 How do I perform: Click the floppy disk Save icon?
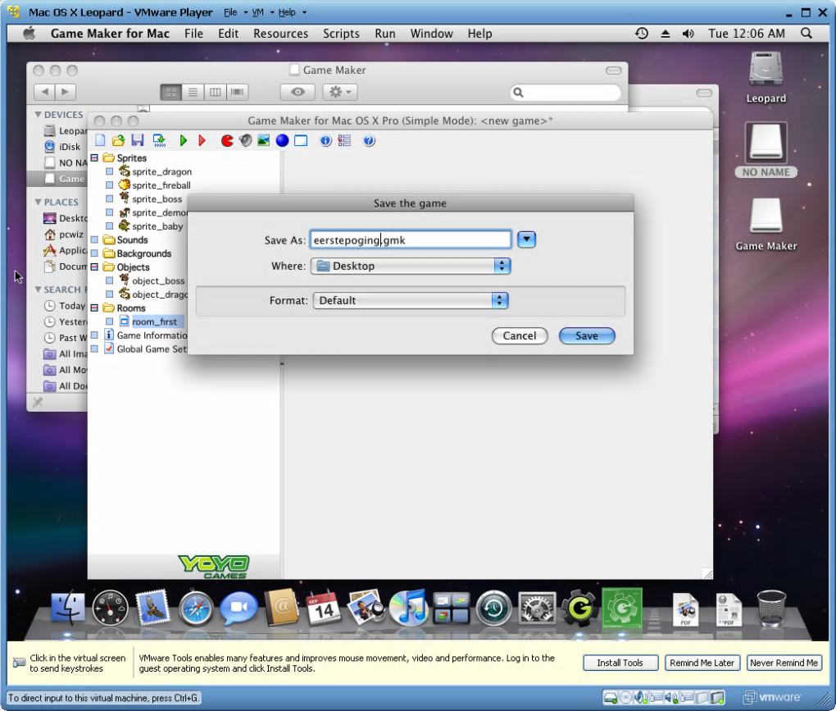pyautogui.click(x=137, y=140)
